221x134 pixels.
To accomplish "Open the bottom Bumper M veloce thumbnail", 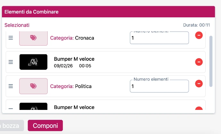I will pyautogui.click(x=33, y=108).
